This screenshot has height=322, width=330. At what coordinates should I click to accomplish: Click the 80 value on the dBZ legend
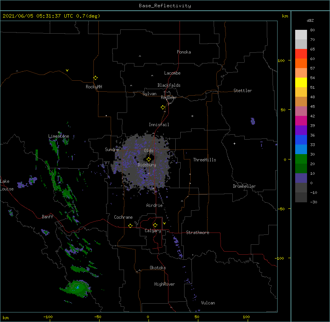pyautogui.click(x=312, y=30)
